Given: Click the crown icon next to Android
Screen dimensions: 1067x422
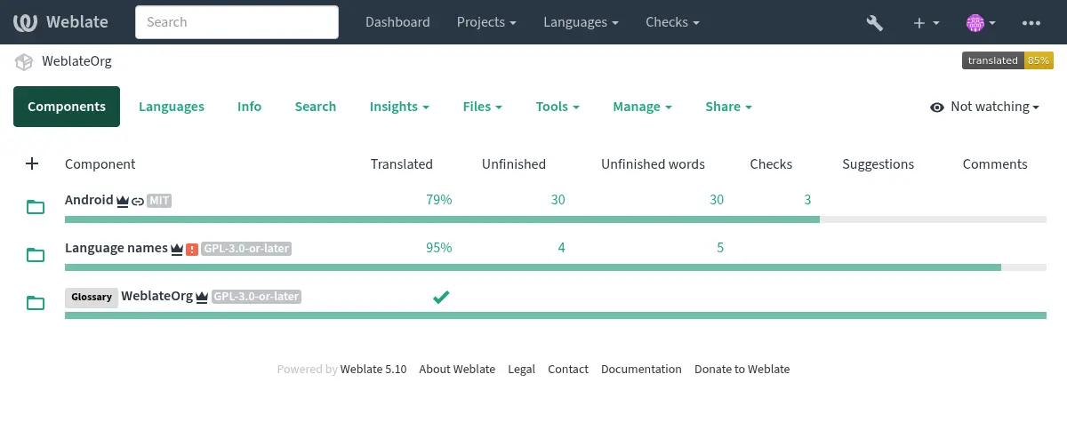Looking at the screenshot, I should click(x=123, y=201).
